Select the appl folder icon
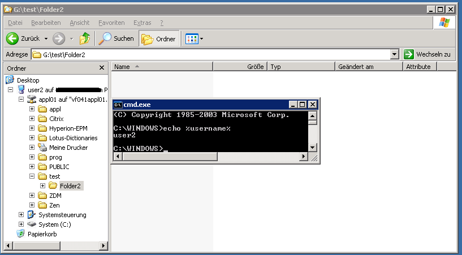This screenshot has height=255, width=462. coord(42,109)
